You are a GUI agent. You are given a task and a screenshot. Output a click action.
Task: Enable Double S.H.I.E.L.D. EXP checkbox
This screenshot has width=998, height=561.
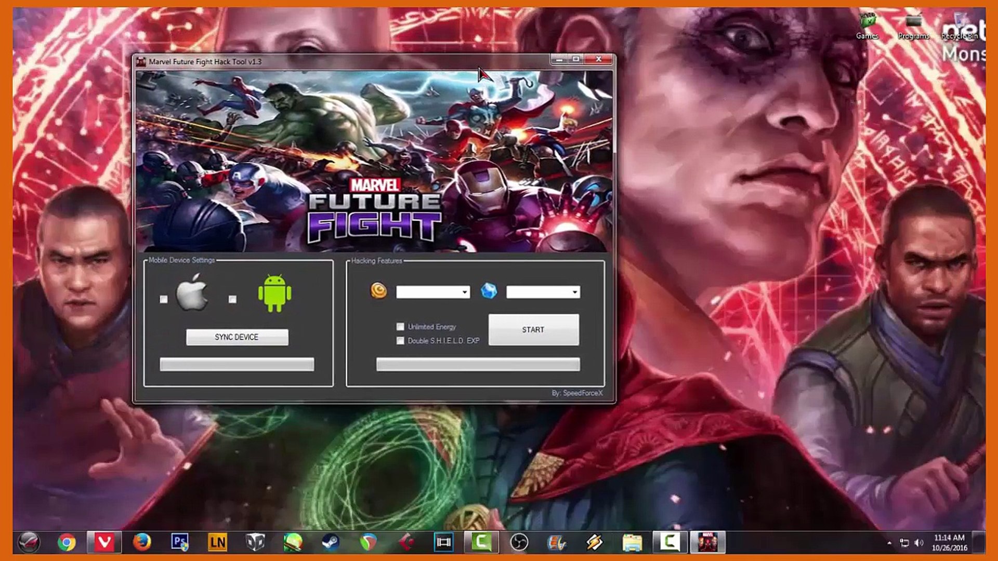[x=400, y=341]
